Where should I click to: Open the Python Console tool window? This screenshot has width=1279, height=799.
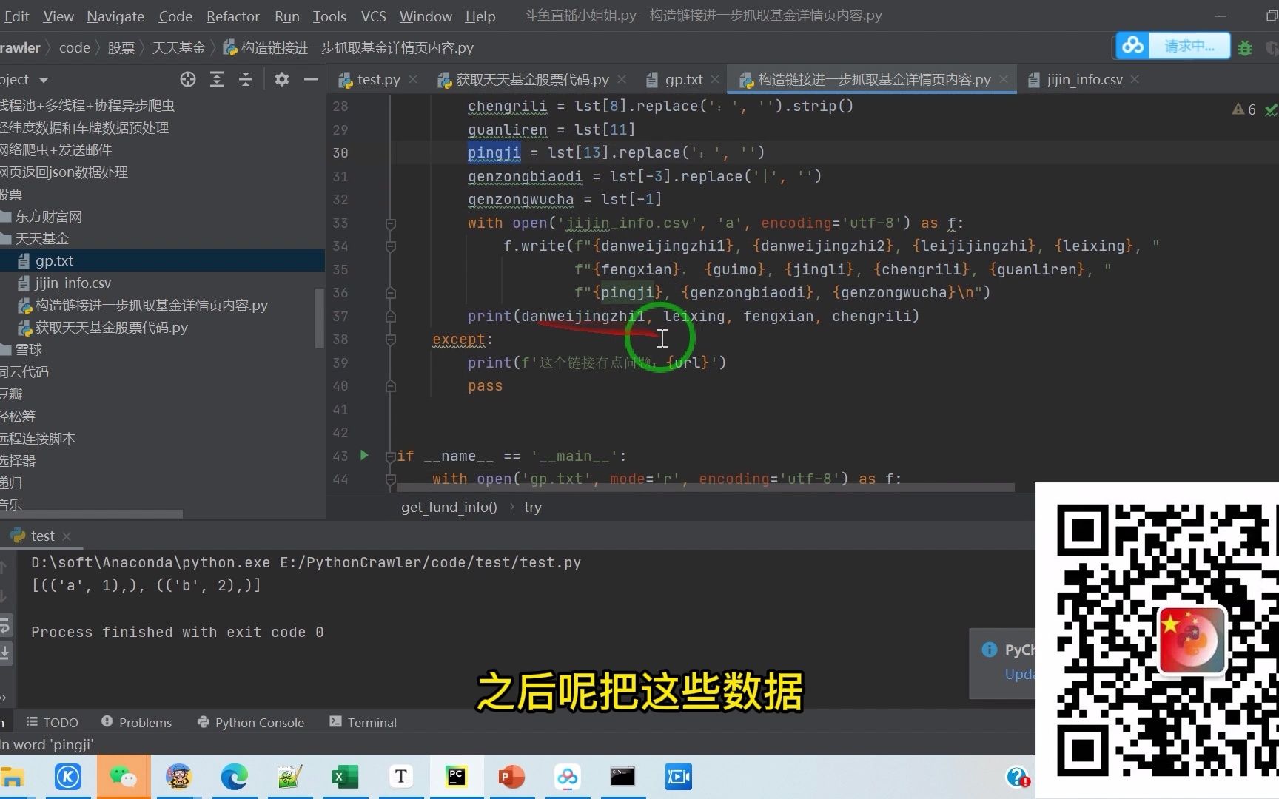(x=250, y=722)
